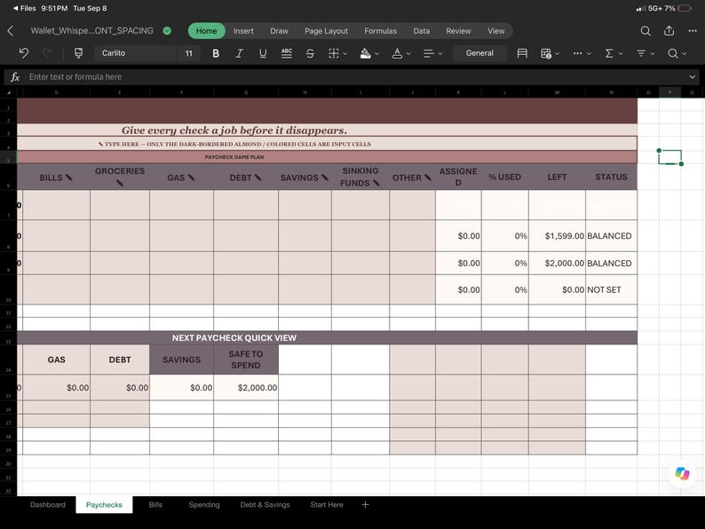Open the Page Layout tab

[x=326, y=30]
